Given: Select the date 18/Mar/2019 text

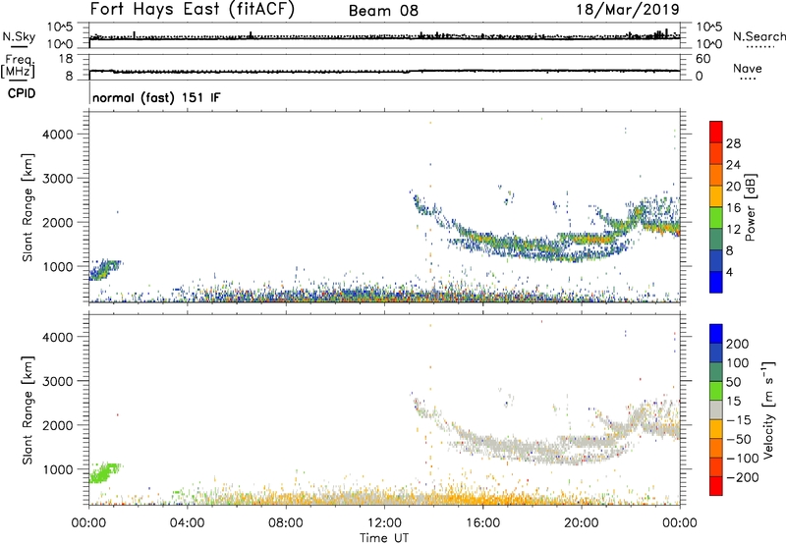Looking at the screenshot, I should click(x=628, y=11).
